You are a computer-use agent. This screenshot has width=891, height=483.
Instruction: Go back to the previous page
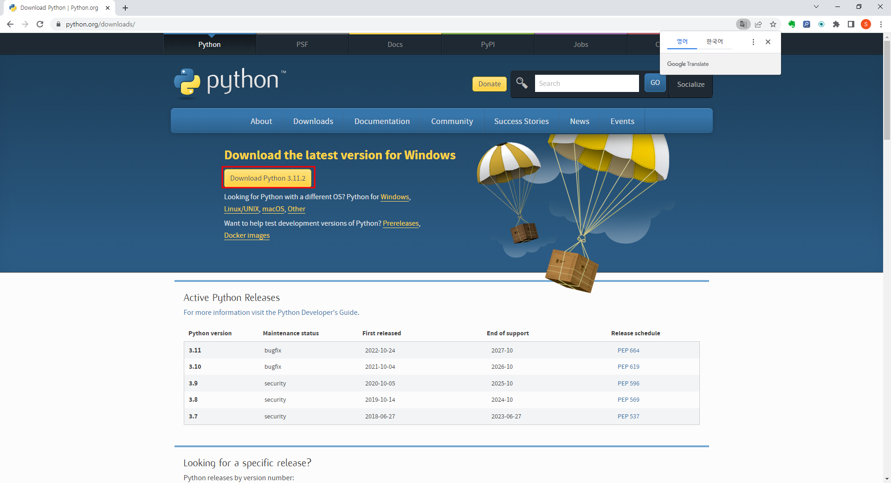10,24
